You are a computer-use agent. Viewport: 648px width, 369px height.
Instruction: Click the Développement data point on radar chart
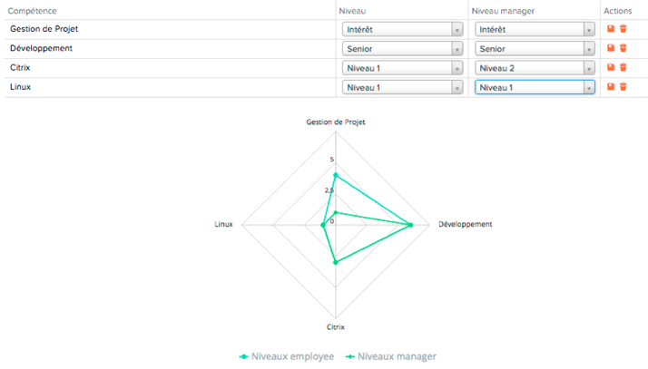tap(410, 225)
